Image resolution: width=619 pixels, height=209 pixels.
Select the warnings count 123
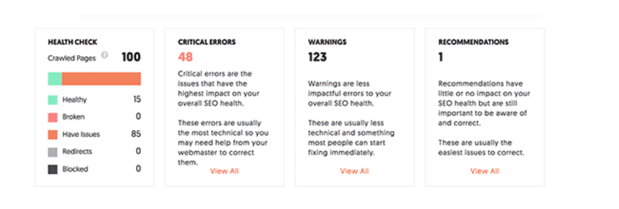(x=317, y=57)
